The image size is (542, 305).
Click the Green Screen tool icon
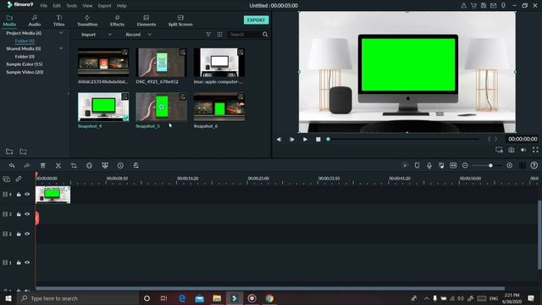pyautogui.click(x=105, y=166)
